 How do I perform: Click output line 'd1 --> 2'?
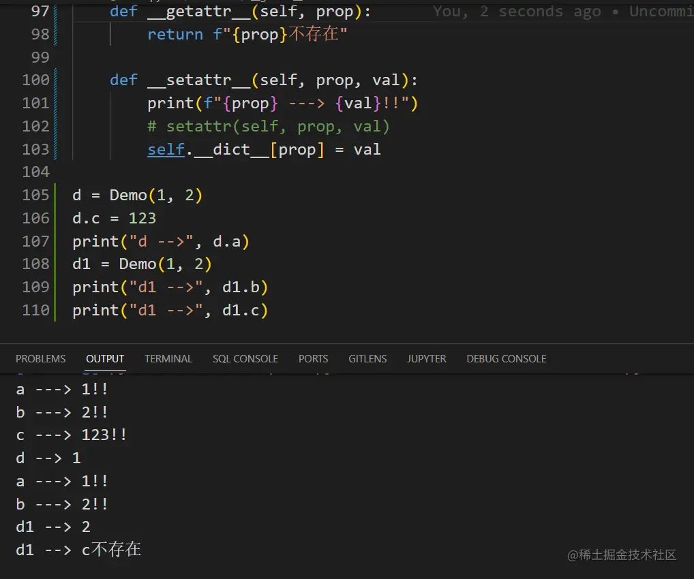[x=53, y=527]
